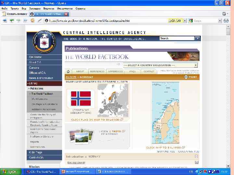Click the CIA (US) security badge in address bar
The image size is (234, 175).
pos(175,21)
